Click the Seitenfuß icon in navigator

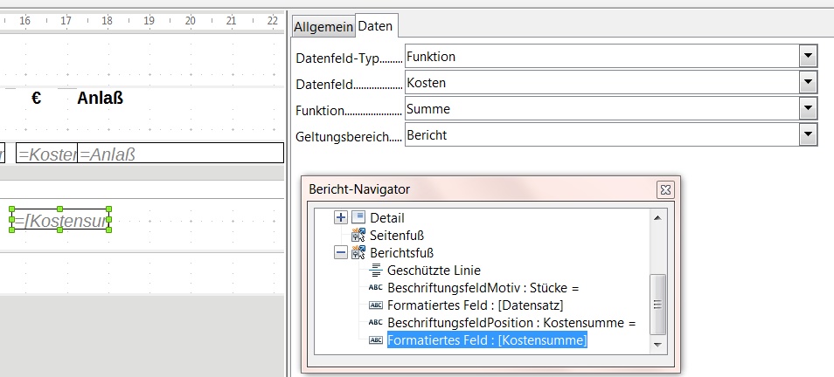pyautogui.click(x=358, y=235)
